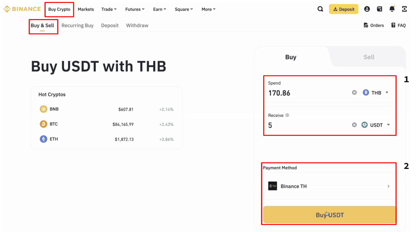This screenshot has height=232, width=417.
Task: Clear the Spend amount field
Action: tap(354, 93)
